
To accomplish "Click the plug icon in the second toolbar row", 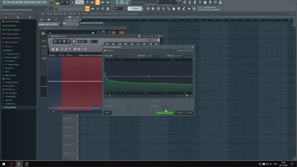I will click(179, 9).
